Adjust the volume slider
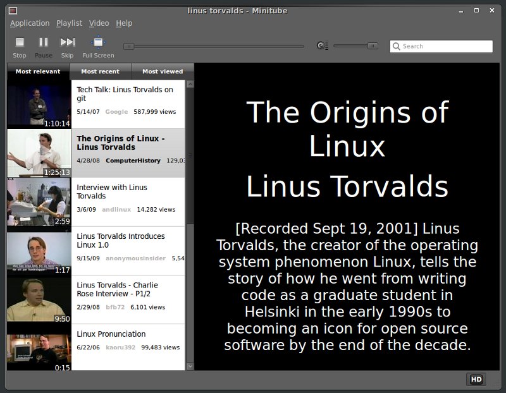The image size is (506, 393). (x=355, y=45)
